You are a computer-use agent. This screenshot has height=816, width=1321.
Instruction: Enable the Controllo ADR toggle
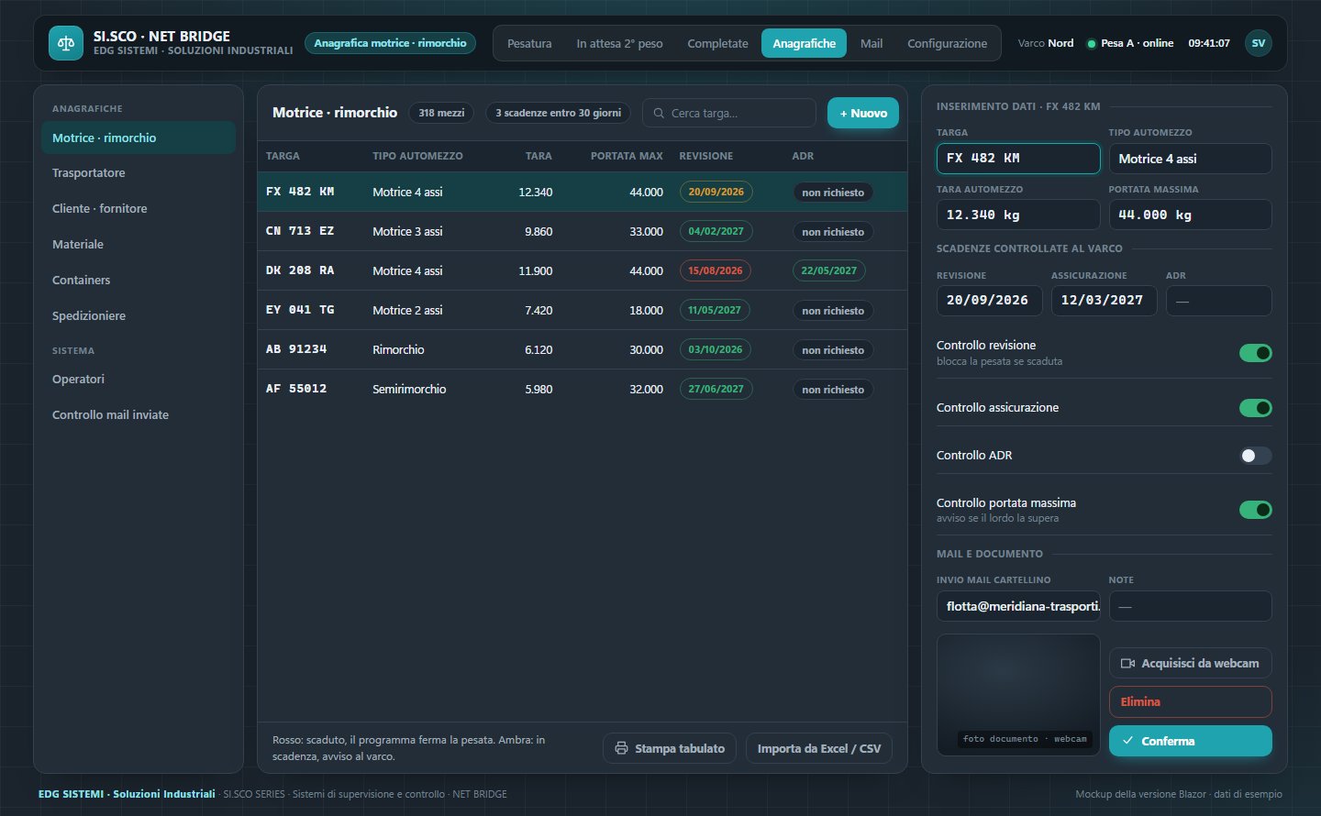pyautogui.click(x=1255, y=456)
